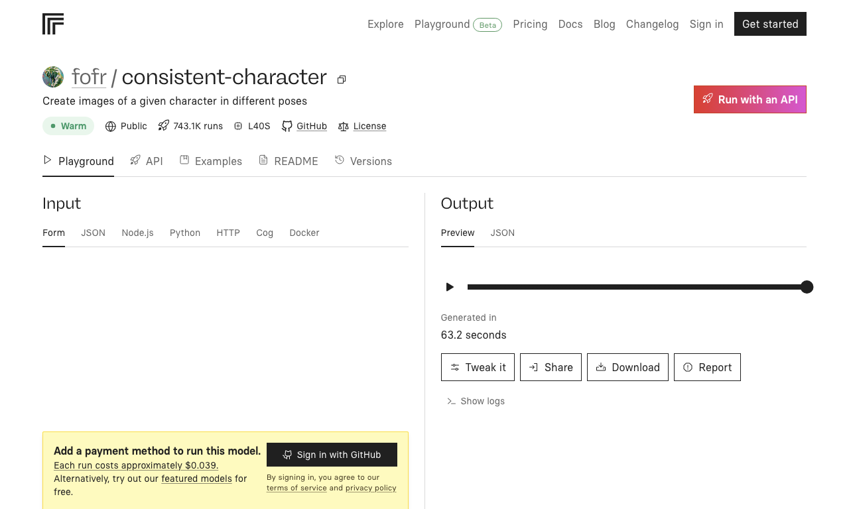Click the Tweak it button
Screen dimensions: 849x509
[478, 367]
